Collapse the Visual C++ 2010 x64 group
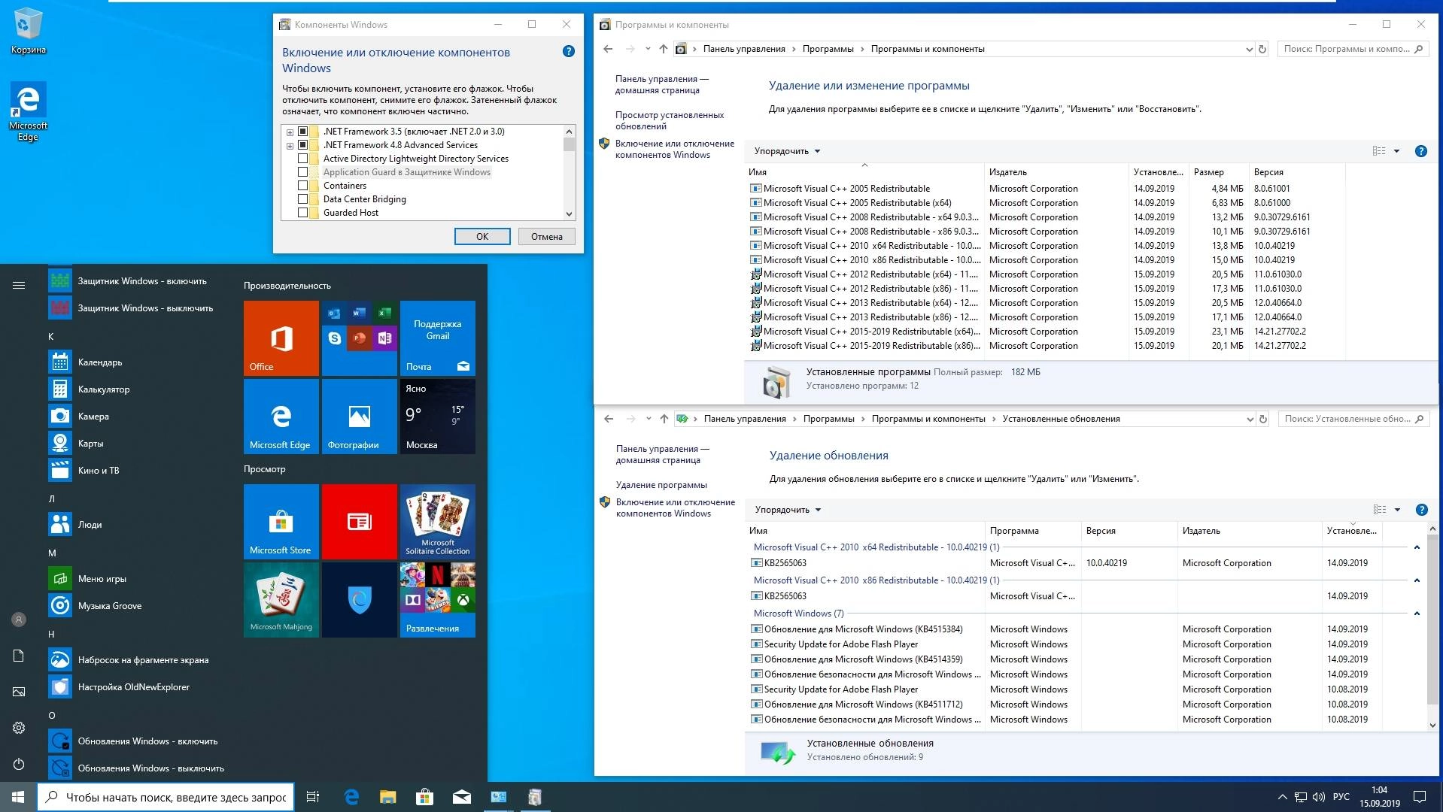The width and height of the screenshot is (1443, 812). (1417, 547)
